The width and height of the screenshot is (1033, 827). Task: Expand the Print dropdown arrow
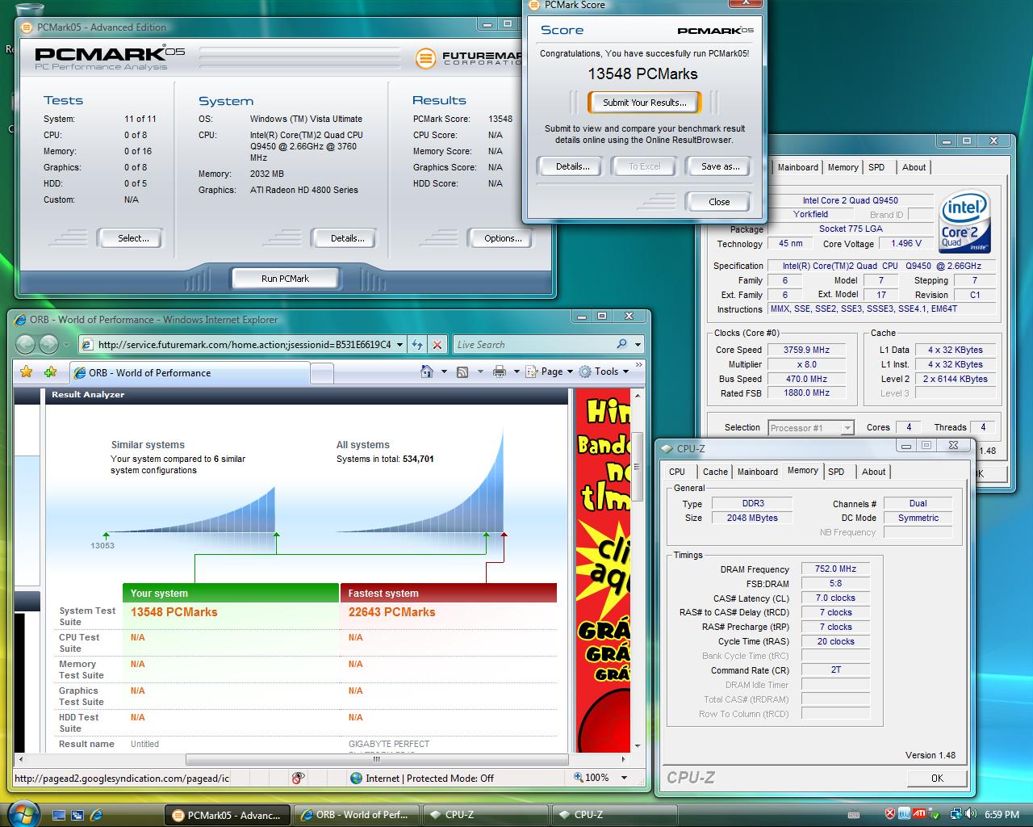516,372
